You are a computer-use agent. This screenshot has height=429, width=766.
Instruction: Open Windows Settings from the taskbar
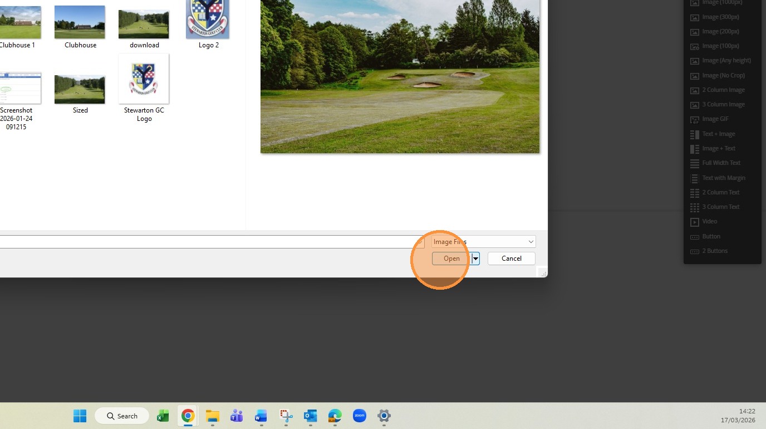[384, 416]
